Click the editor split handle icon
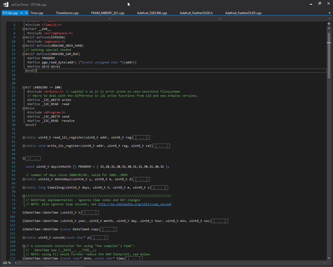Screen dimensions: 333x267 coord(329,23)
